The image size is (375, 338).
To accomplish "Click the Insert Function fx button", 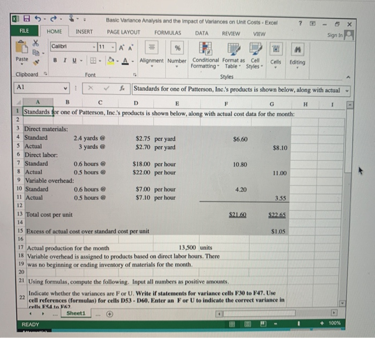I will coord(122,89).
